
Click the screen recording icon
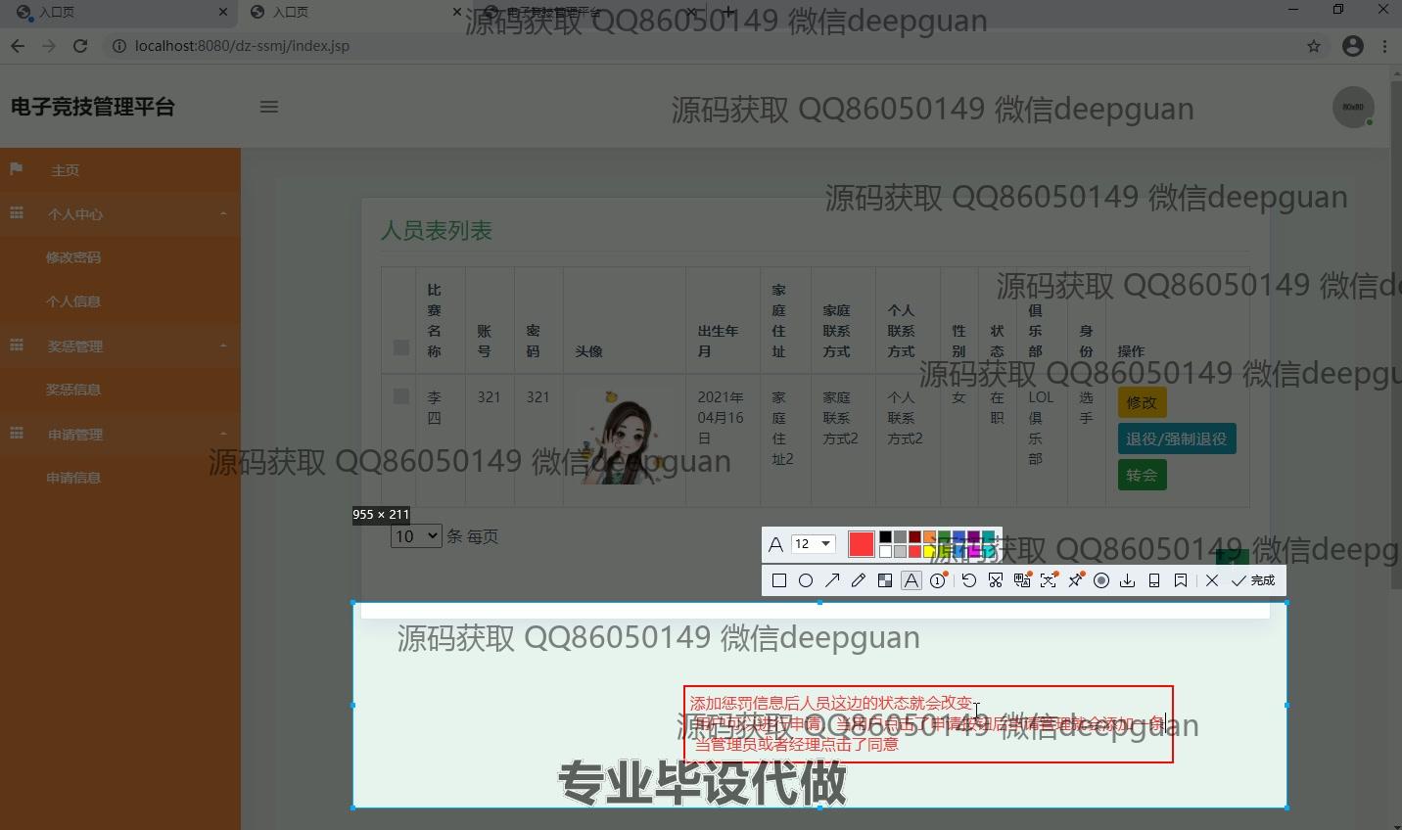click(1101, 580)
